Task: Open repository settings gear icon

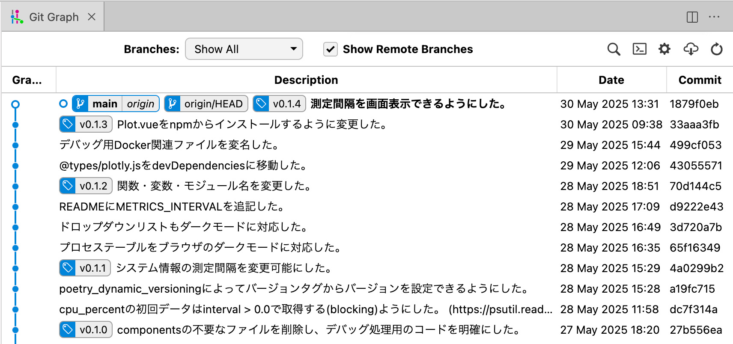Action: 664,49
